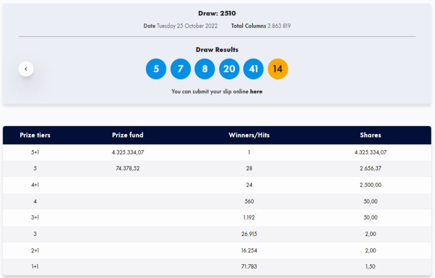Select the 4+1 prize tier cell
The height and width of the screenshot is (278, 435).
(35, 185)
